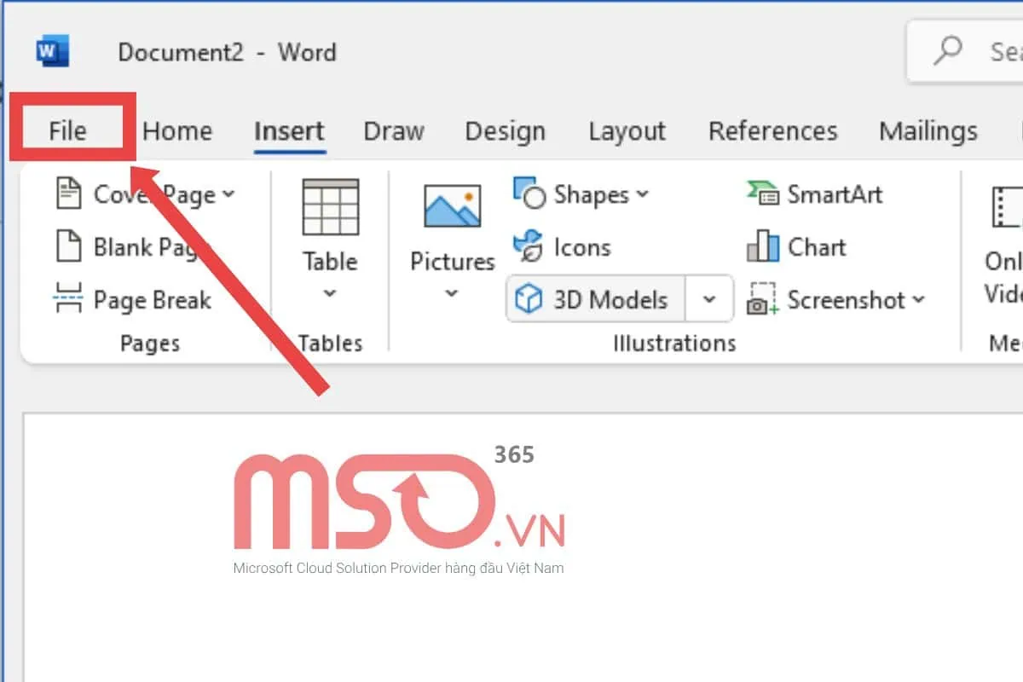Open the Icons library
This screenshot has height=682, width=1023.
coord(565,247)
